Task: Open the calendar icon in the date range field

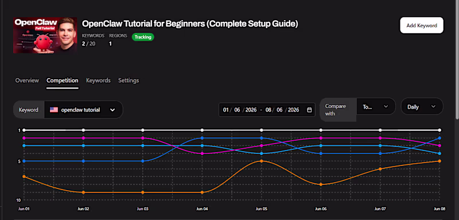Action: pos(309,110)
